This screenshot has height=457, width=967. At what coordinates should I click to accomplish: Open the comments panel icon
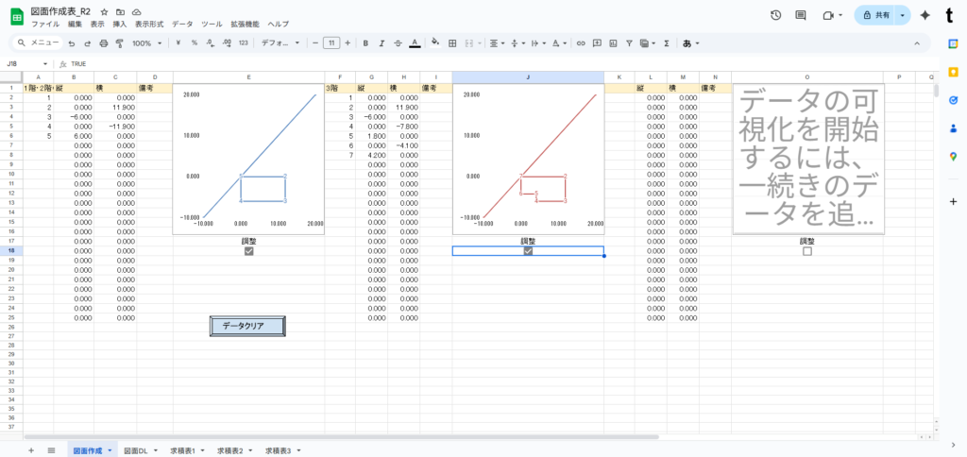click(801, 15)
